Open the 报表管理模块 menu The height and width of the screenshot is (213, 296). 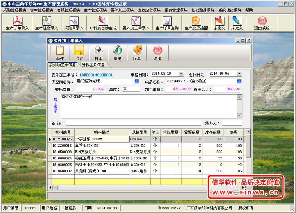coord(176,10)
